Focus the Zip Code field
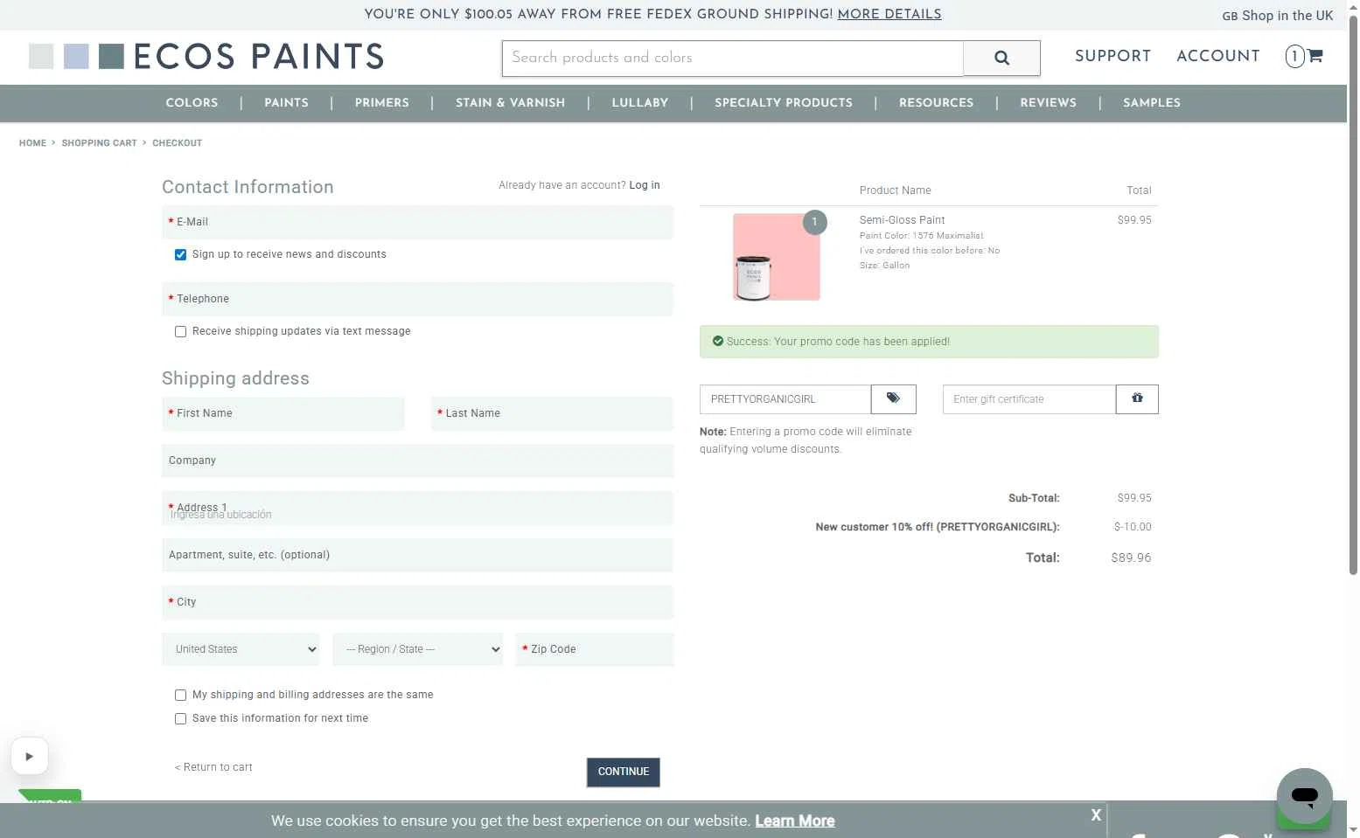This screenshot has width=1360, height=838. tap(595, 649)
